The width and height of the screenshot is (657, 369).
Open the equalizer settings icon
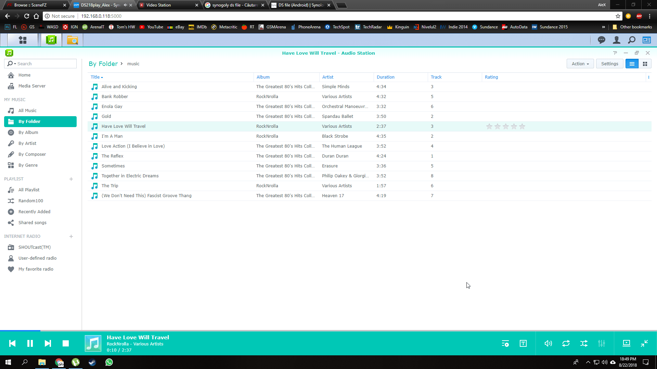coord(602,343)
